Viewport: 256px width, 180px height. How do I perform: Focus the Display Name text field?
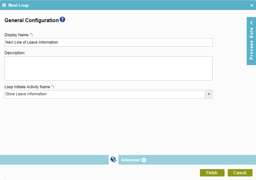(108, 42)
